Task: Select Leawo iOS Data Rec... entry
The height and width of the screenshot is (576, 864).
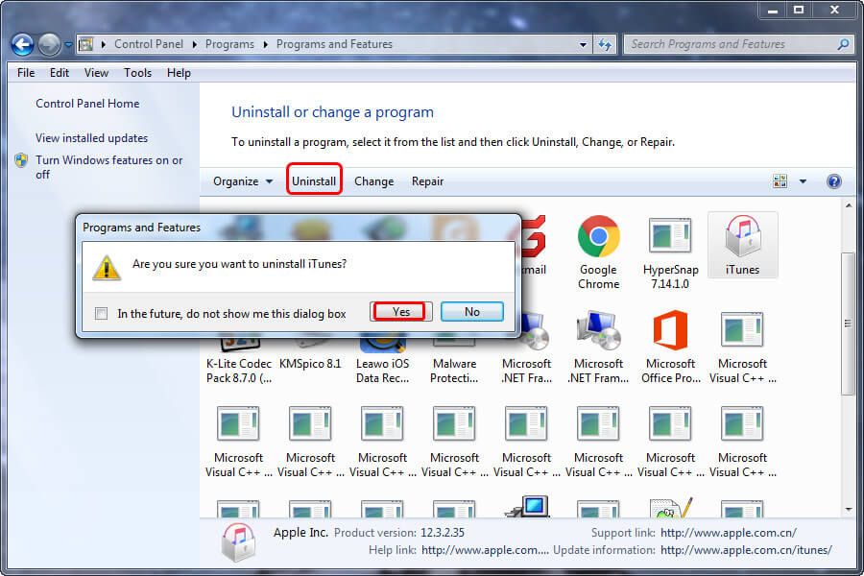Action: click(x=382, y=371)
